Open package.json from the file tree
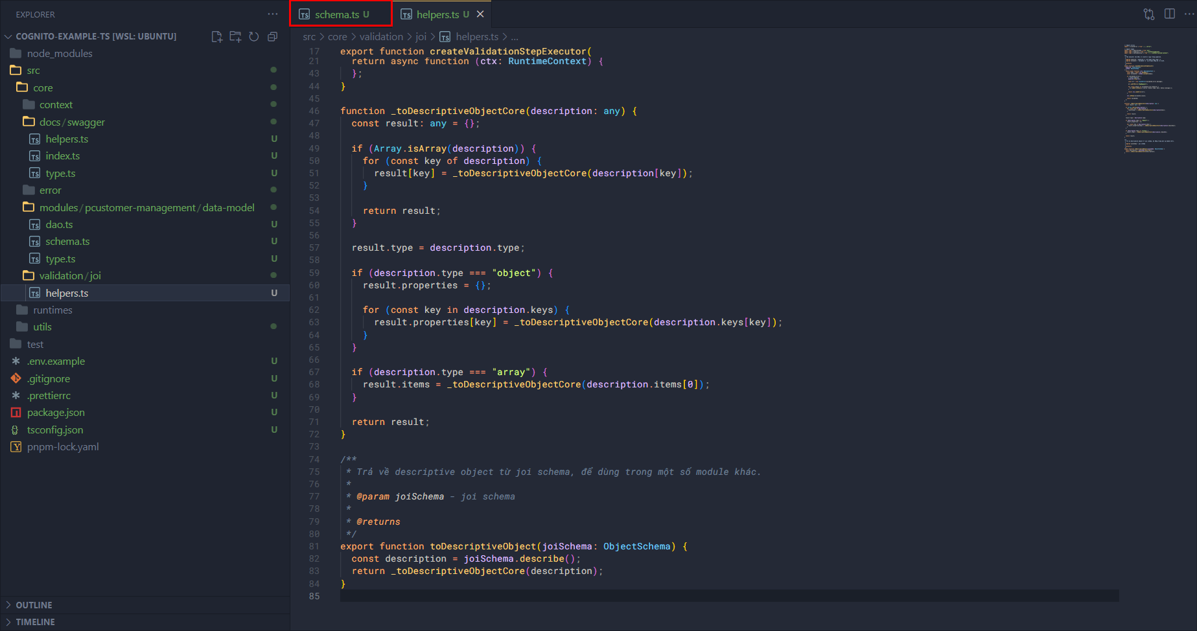This screenshot has height=631, width=1197. click(x=56, y=413)
